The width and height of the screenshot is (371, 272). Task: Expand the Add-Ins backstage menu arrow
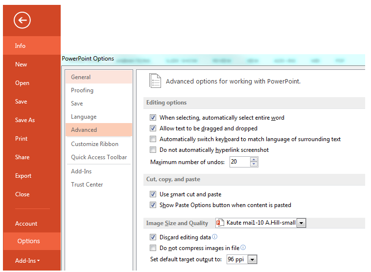38,261
